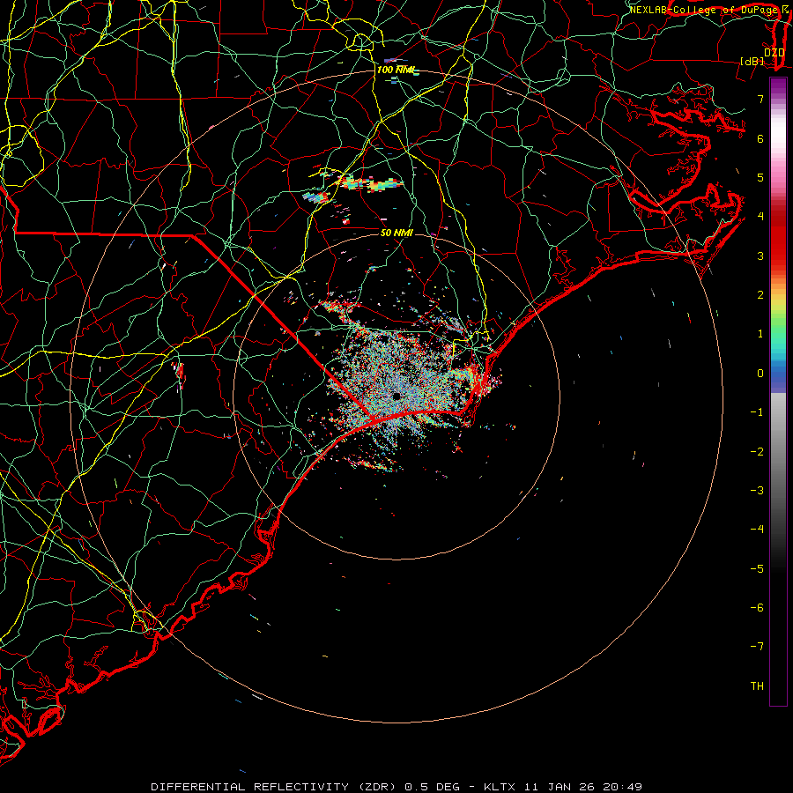793x793 pixels.
Task: Select the -1 value on the color scale
Action: tap(757, 412)
